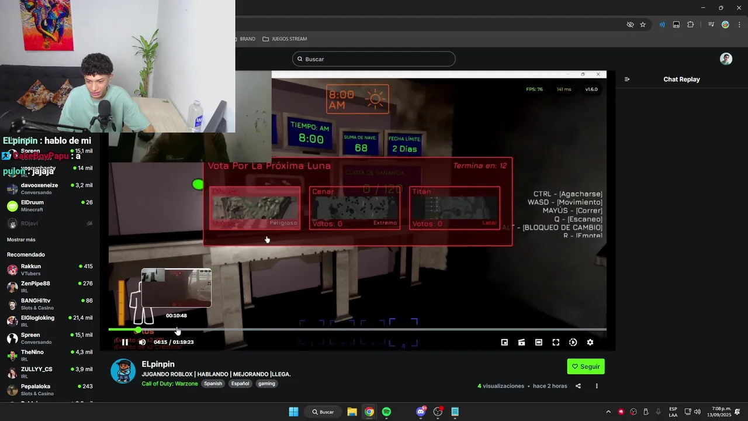Mute the video player volume
This screenshot has width=748, height=421.
coord(142,342)
